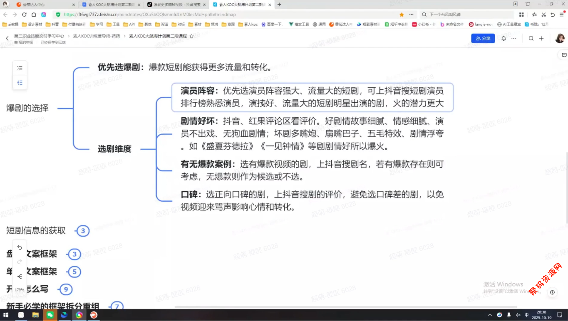
Task: Open the comments panel icon at right edge
Action: coord(564,55)
